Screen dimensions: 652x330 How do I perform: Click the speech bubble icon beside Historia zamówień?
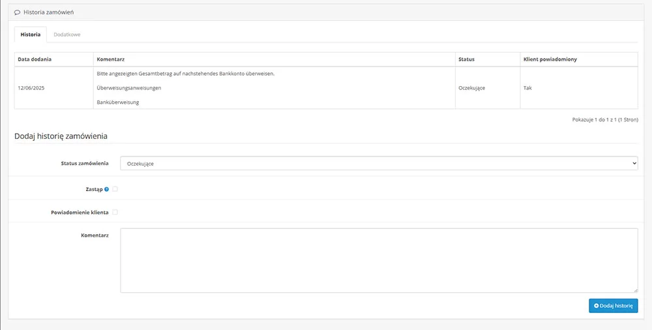click(17, 12)
